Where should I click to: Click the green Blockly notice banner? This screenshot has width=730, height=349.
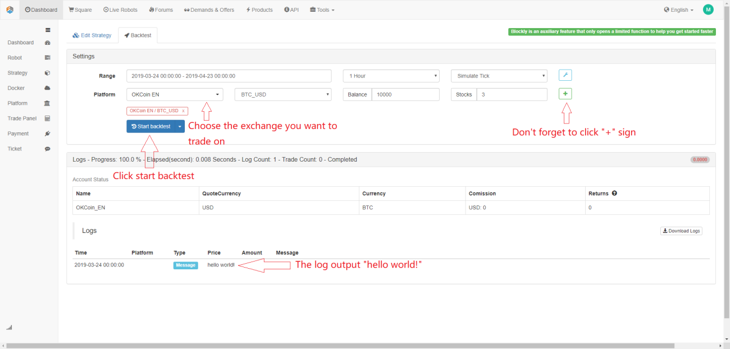pos(612,31)
